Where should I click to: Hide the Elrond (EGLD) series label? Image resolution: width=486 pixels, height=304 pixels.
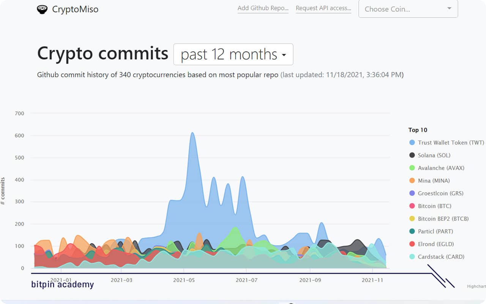[x=436, y=244]
